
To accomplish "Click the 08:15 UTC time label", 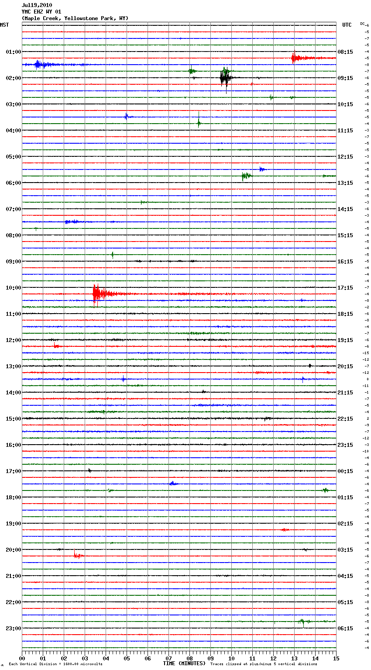I will [x=345, y=52].
